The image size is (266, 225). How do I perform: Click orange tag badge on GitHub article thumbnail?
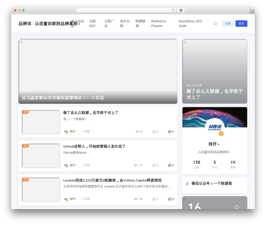[26, 146]
